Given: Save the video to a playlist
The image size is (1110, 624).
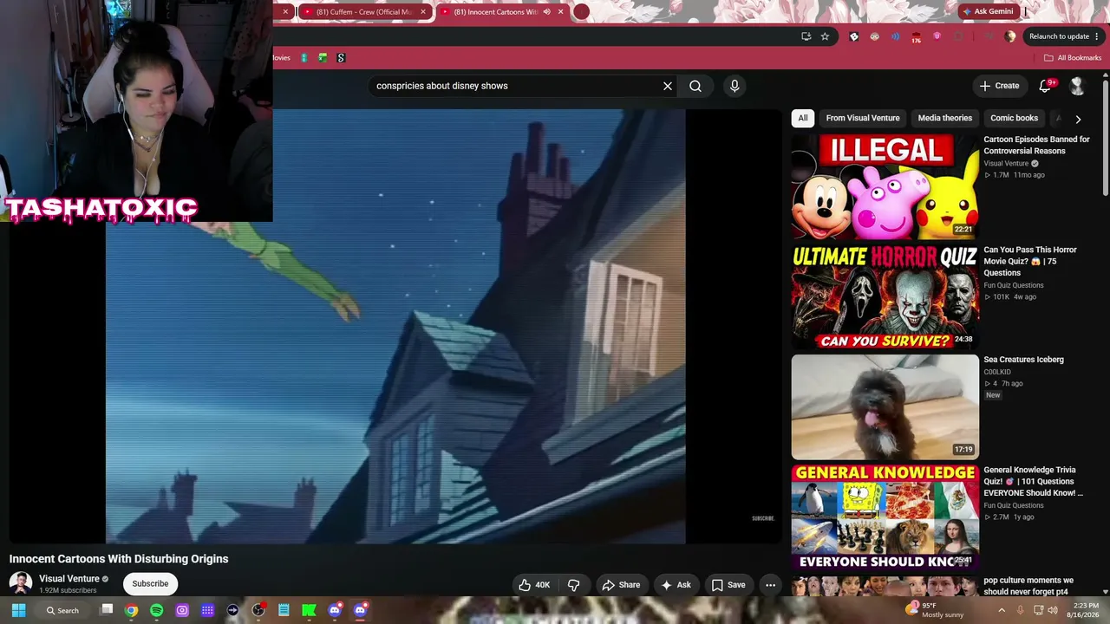Looking at the screenshot, I should 728,585.
